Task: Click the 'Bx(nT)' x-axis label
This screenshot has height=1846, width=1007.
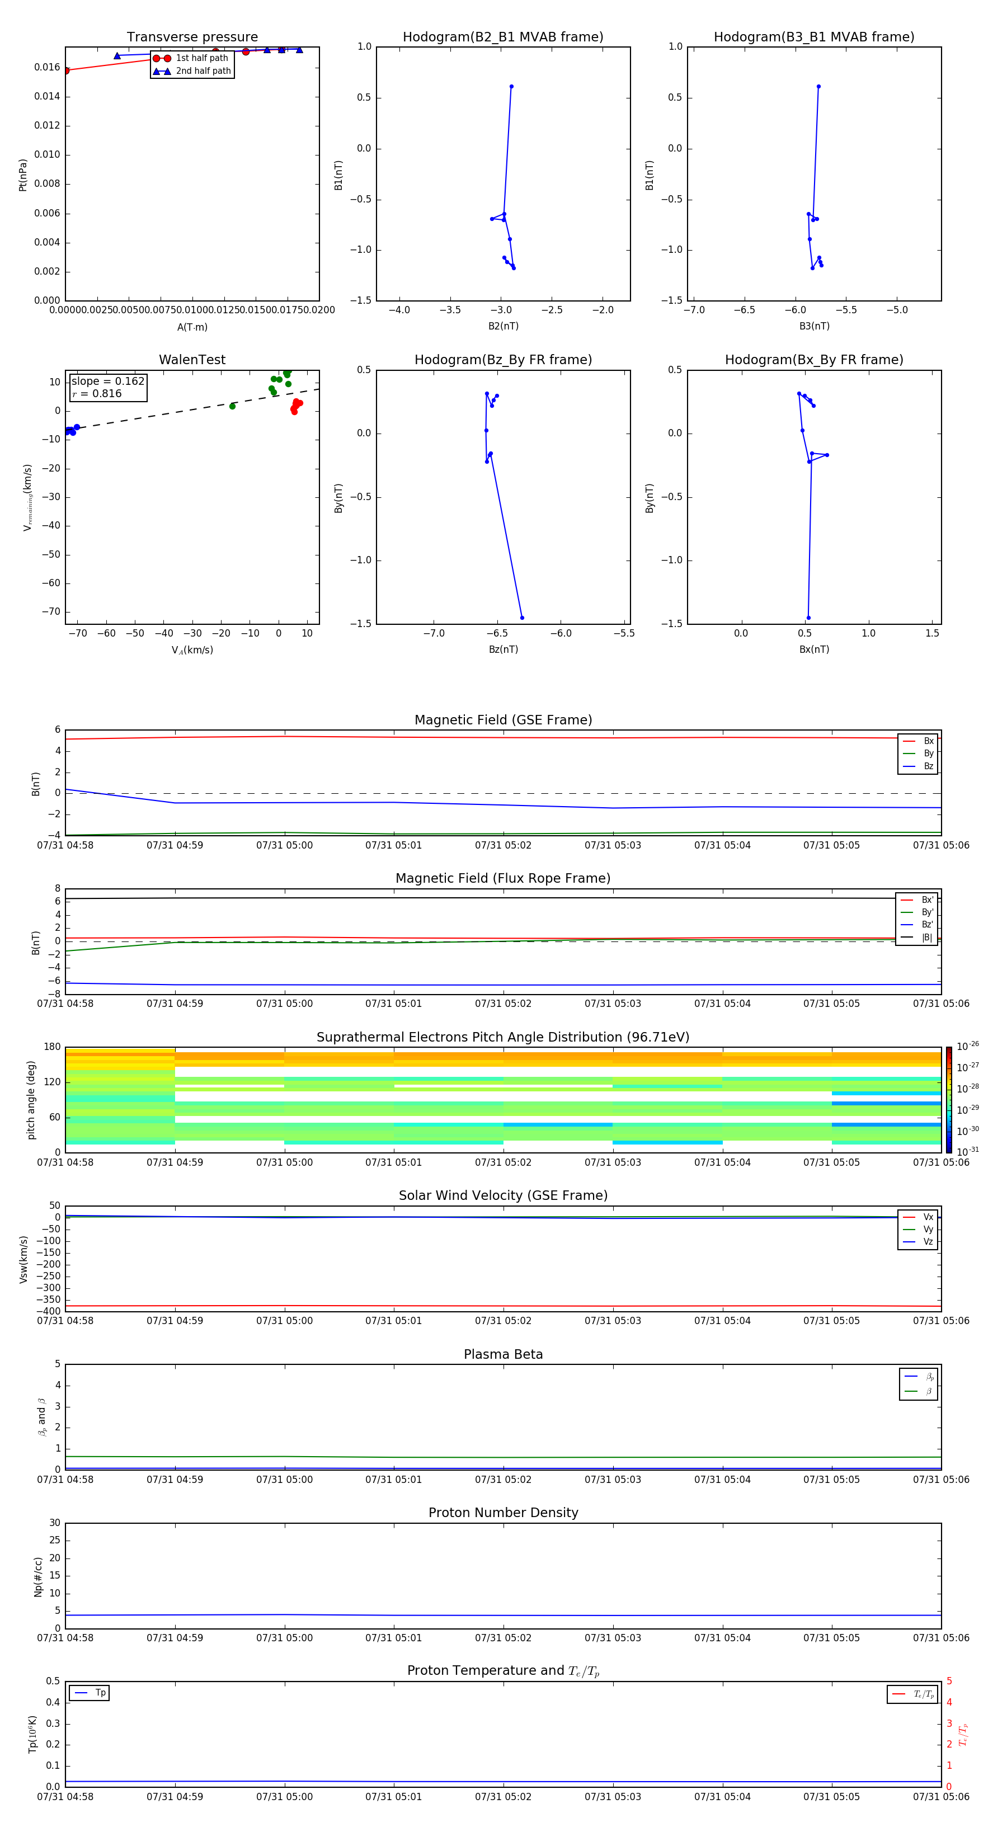Action: [x=814, y=649]
